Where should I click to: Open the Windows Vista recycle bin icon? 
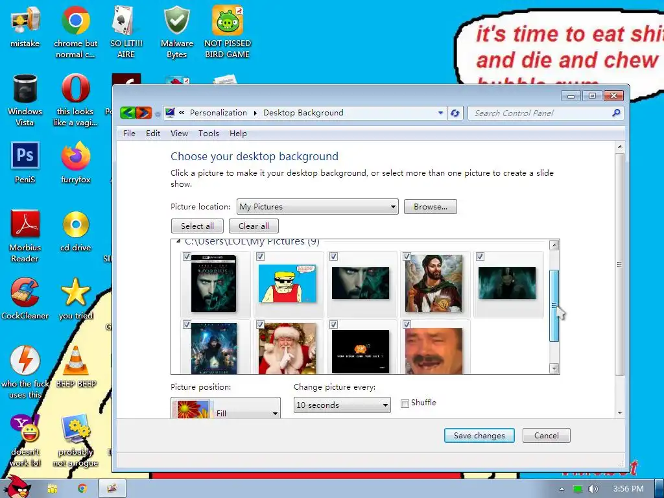pyautogui.click(x=25, y=100)
